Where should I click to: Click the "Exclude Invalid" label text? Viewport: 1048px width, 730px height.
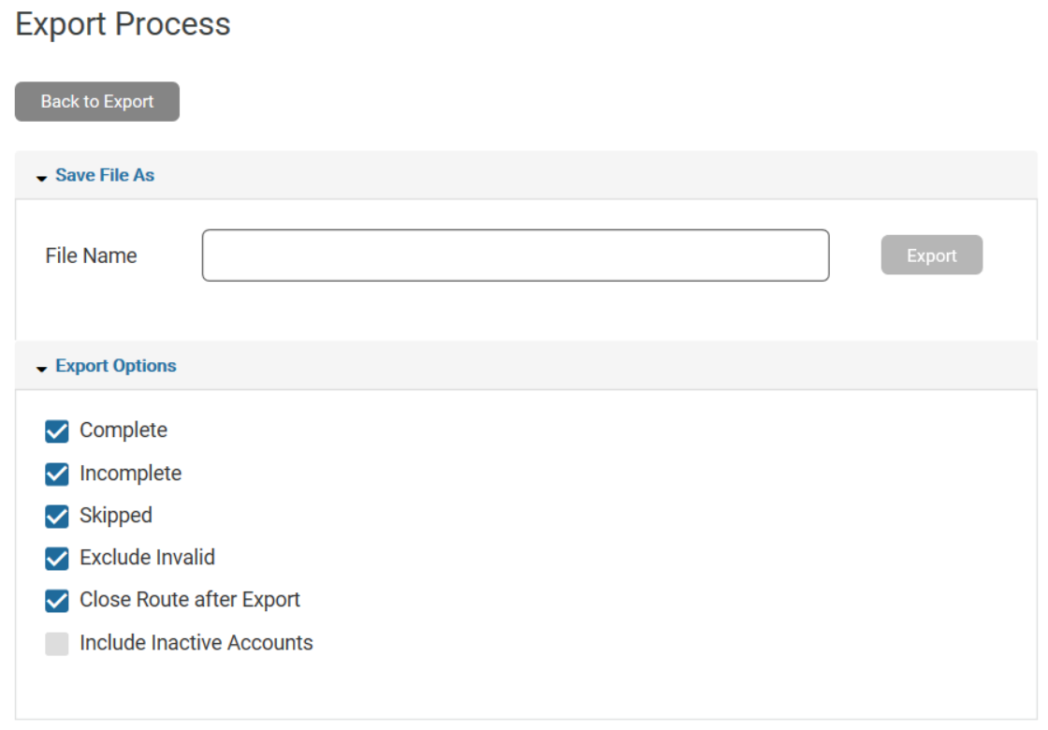point(148,558)
